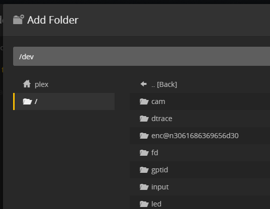Click the led folder icon

pyautogui.click(x=144, y=204)
